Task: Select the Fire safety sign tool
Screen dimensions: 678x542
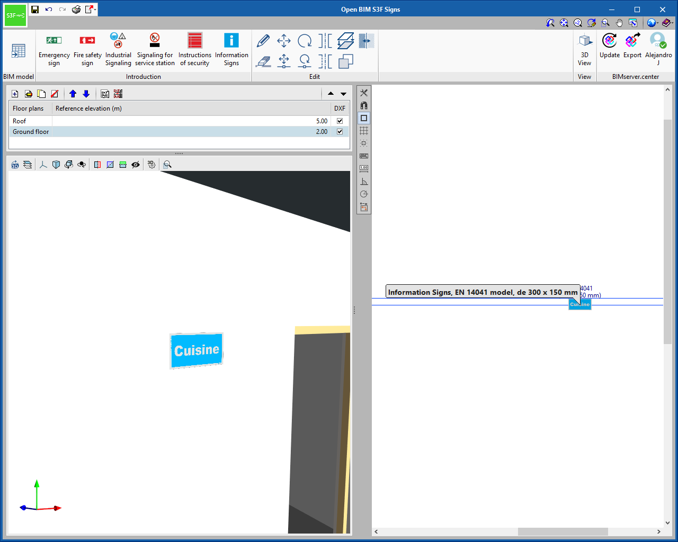Action: pyautogui.click(x=87, y=50)
